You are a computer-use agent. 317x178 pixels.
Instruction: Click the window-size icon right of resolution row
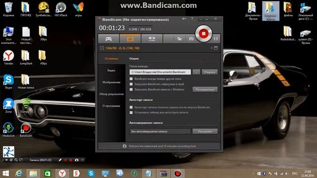216,48
